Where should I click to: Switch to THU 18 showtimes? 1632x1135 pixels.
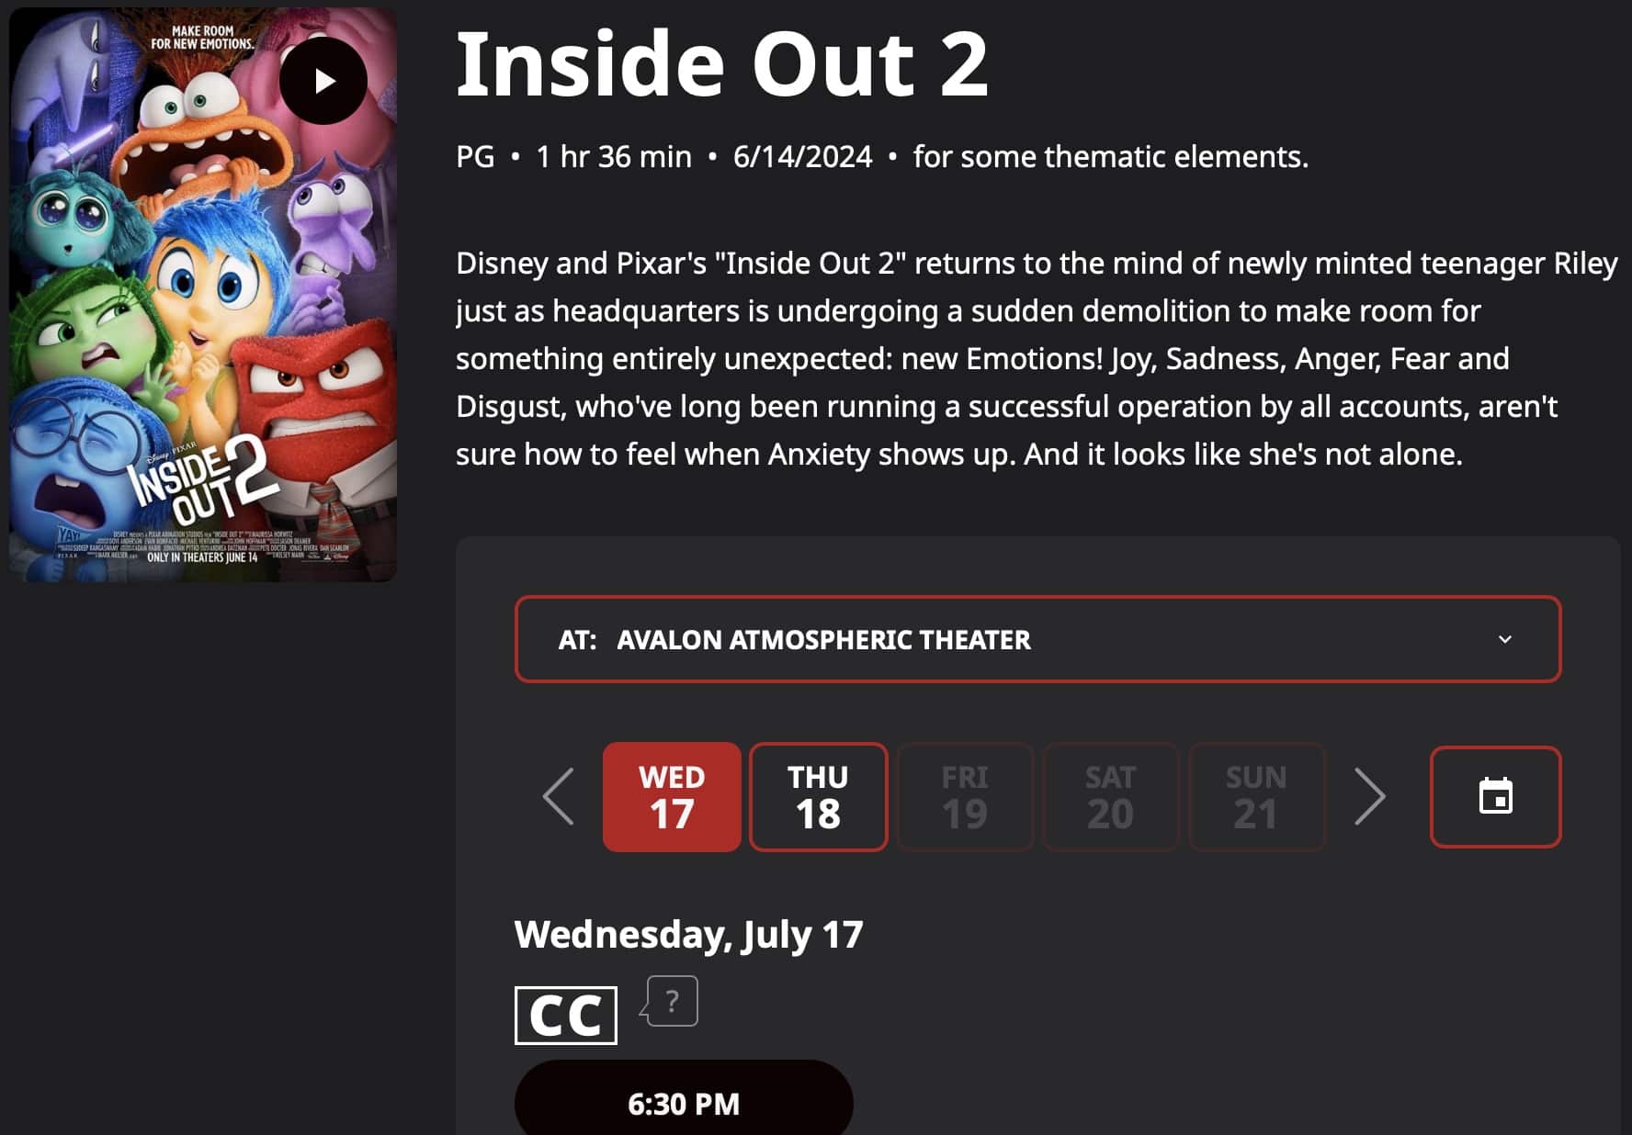818,796
